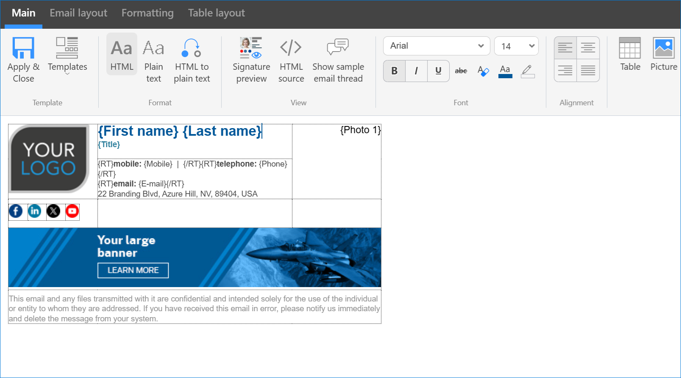Click the clear formatting eraser icon
Viewport: 681px width, 378px height.
click(x=483, y=71)
